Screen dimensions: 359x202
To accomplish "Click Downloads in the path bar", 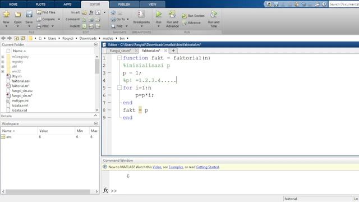I will 88,38.
